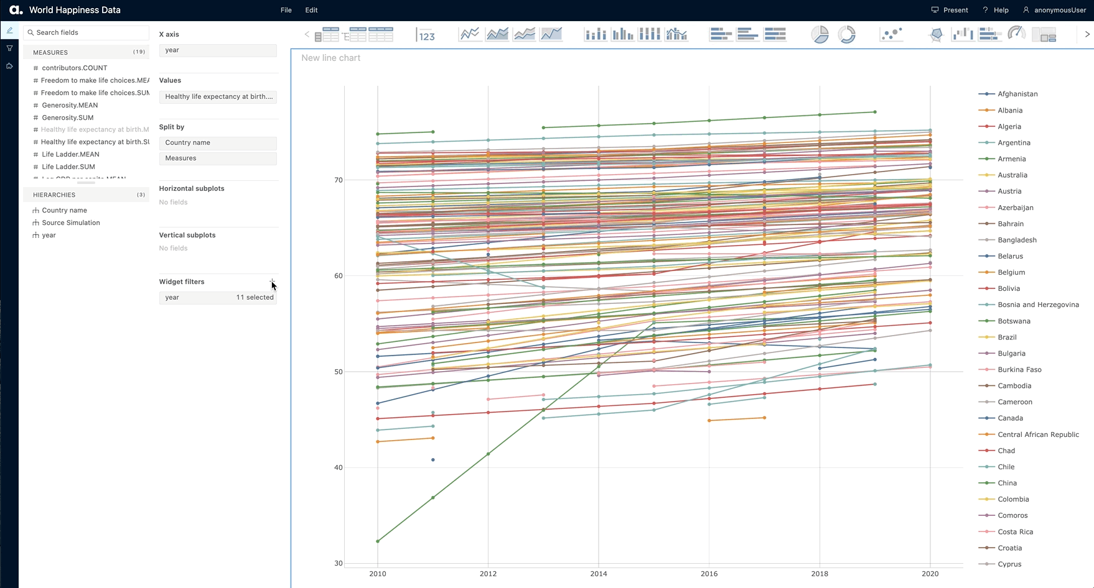Select the plain table widget icon
Viewport: 1094px width, 588px height.
point(381,35)
